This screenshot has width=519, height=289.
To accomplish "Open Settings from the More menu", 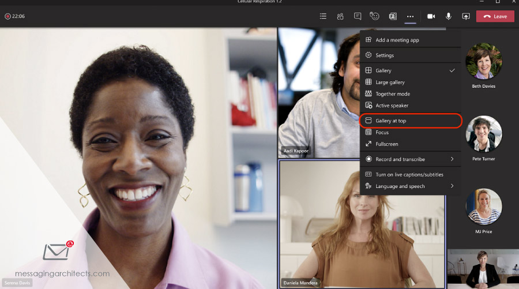I will pos(385,55).
